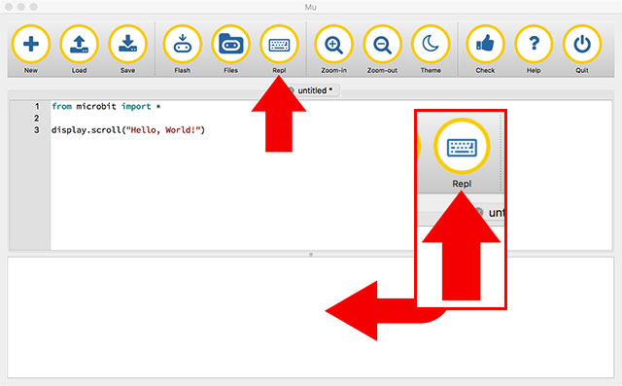The image size is (622, 386).
Task: Check code with thumbs-up icon
Action: pyautogui.click(x=486, y=44)
